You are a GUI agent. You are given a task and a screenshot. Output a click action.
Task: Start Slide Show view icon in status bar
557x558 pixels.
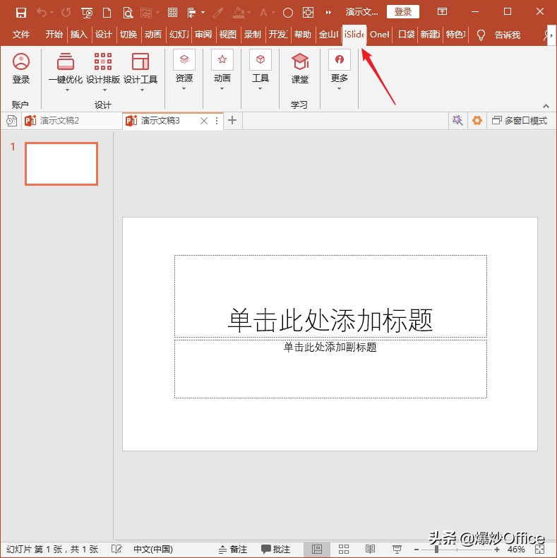(397, 549)
